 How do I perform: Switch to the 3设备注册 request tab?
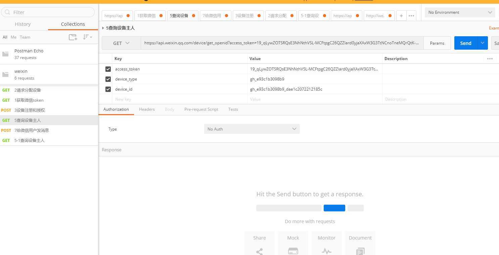(248, 16)
